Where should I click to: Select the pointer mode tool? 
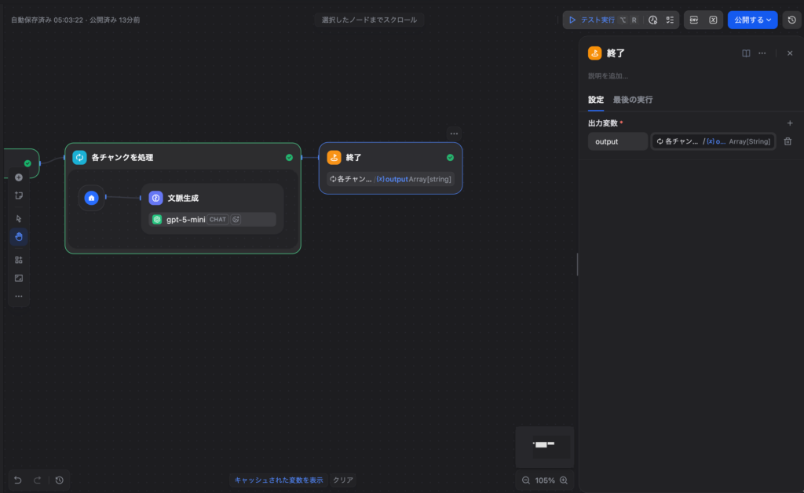coord(17,217)
